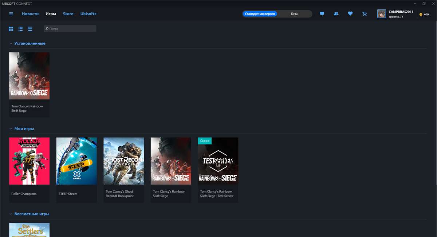
Task: Collapse the Установленные section
Action: click(11, 43)
